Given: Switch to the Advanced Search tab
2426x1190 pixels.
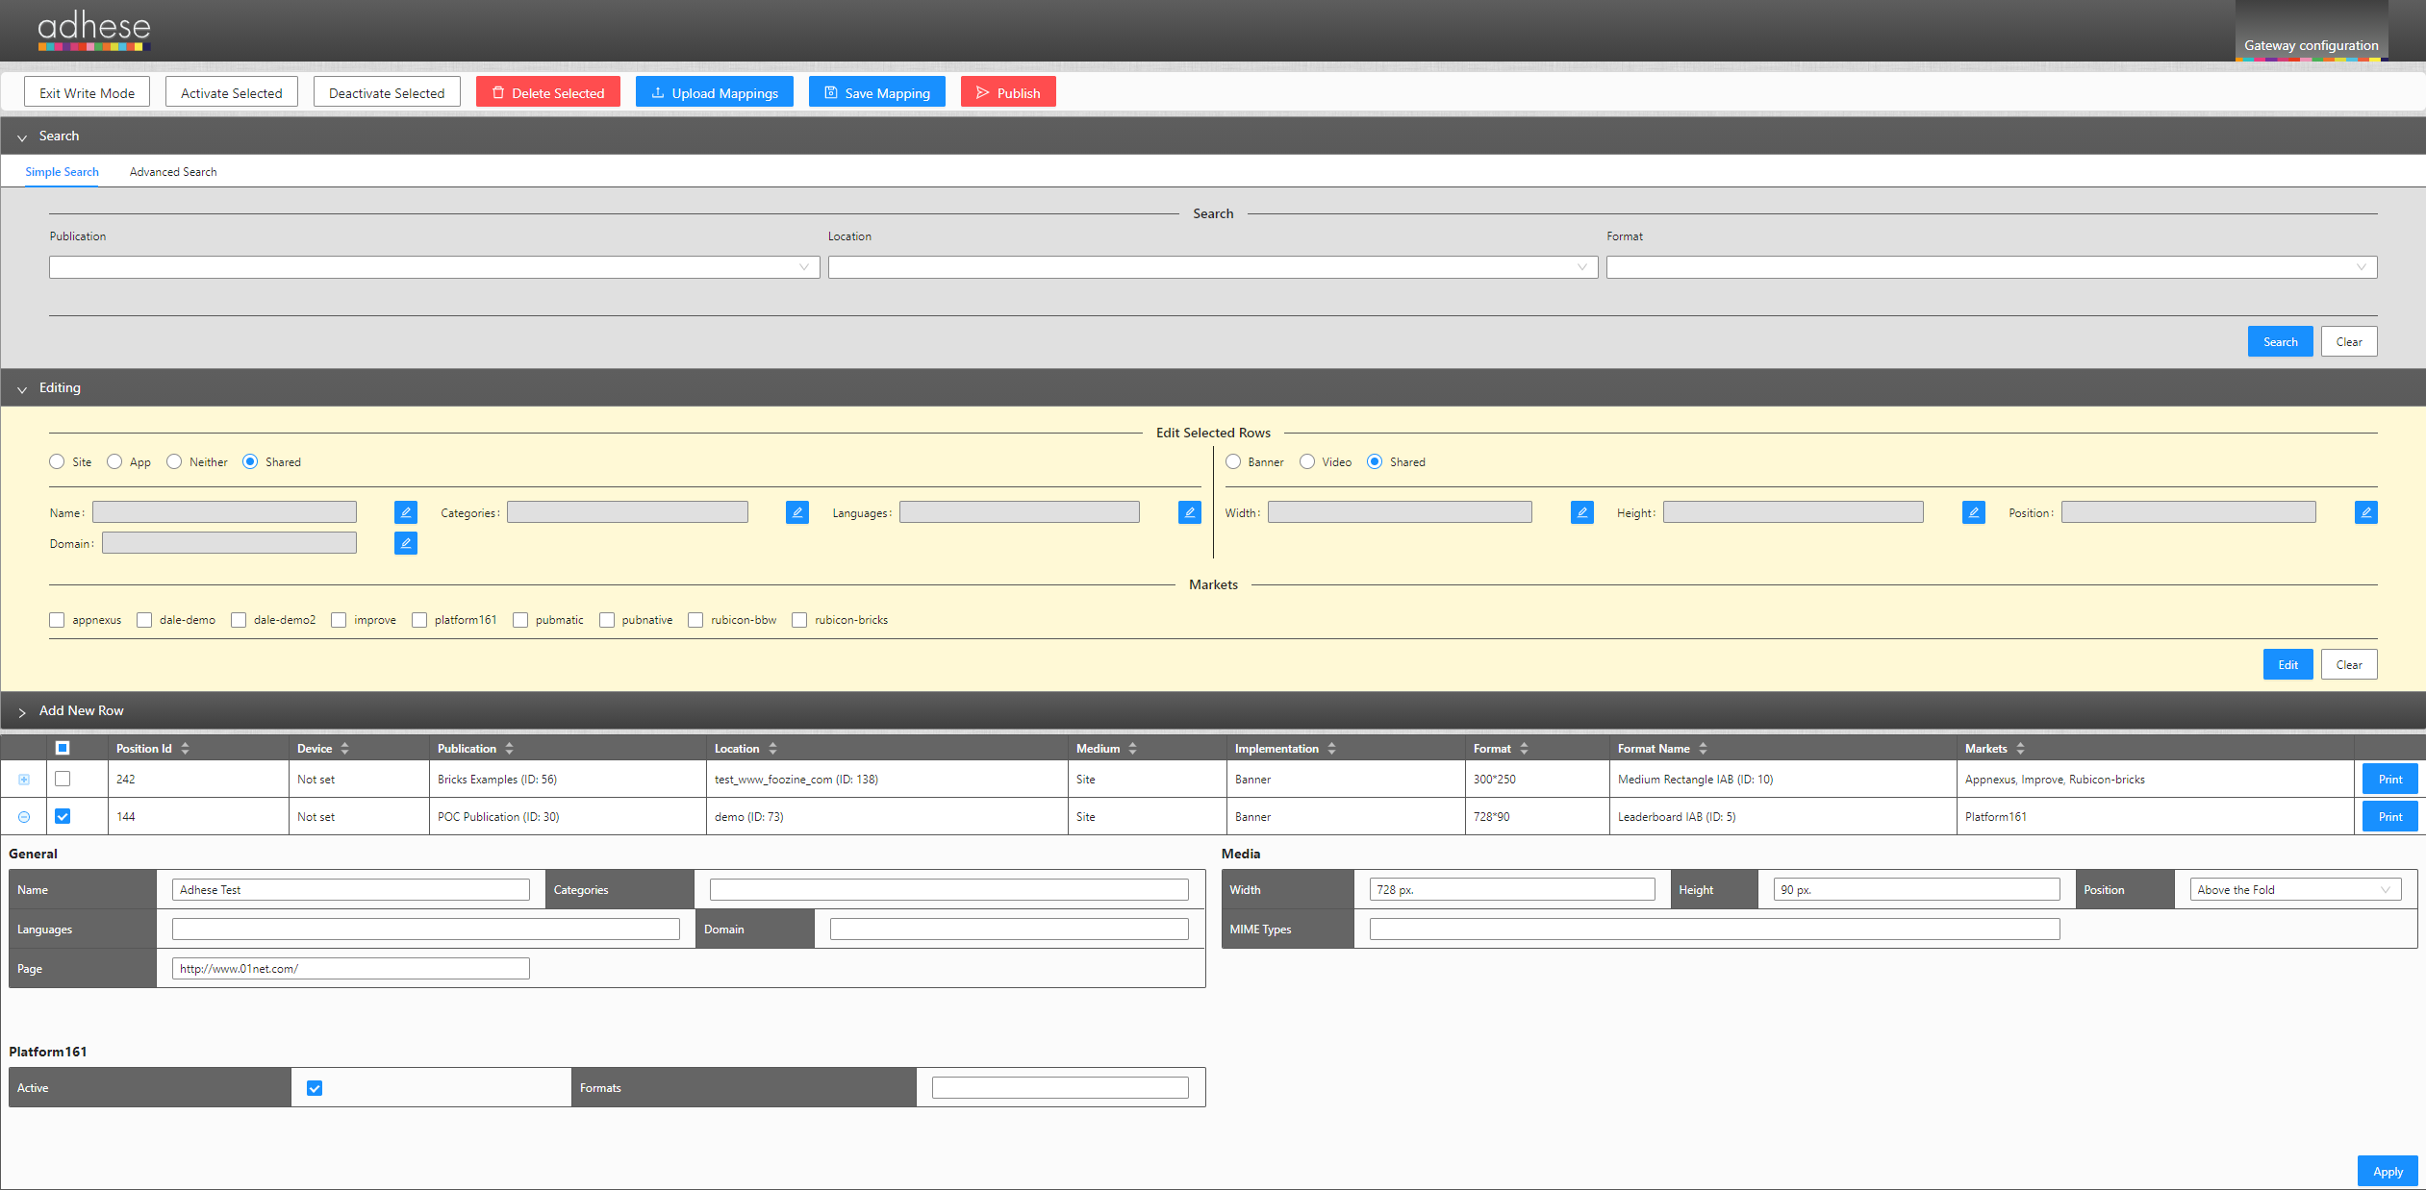Looking at the screenshot, I should (x=173, y=172).
